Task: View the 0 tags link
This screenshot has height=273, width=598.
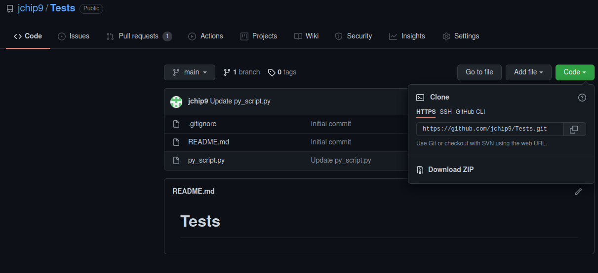Action: point(282,72)
